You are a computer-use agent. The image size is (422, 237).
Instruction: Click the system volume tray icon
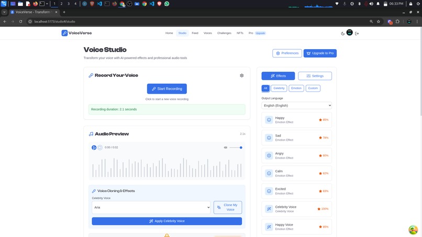[371, 4]
